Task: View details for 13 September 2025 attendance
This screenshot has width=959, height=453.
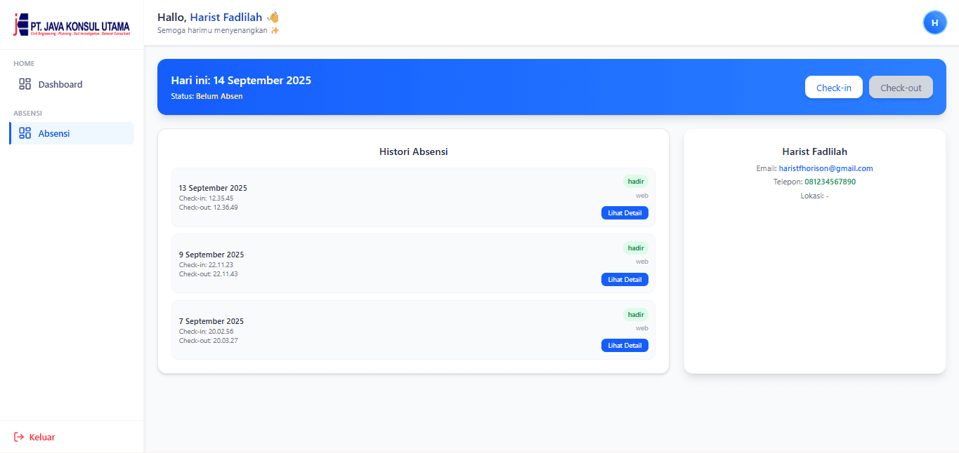Action: pos(625,212)
